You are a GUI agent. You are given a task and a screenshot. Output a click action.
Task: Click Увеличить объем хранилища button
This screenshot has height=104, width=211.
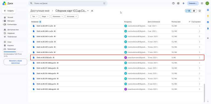click(15, 62)
